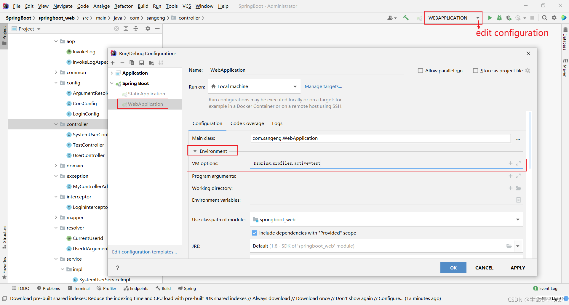This screenshot has width=569, height=305.
Task: Browse main class ellipsis button
Action: coord(518,139)
